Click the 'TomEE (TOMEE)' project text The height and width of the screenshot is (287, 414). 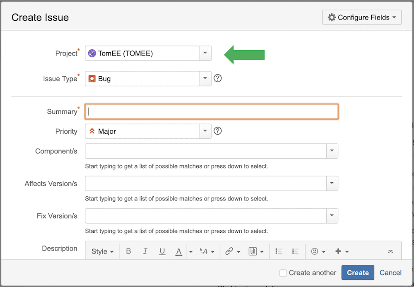click(125, 53)
